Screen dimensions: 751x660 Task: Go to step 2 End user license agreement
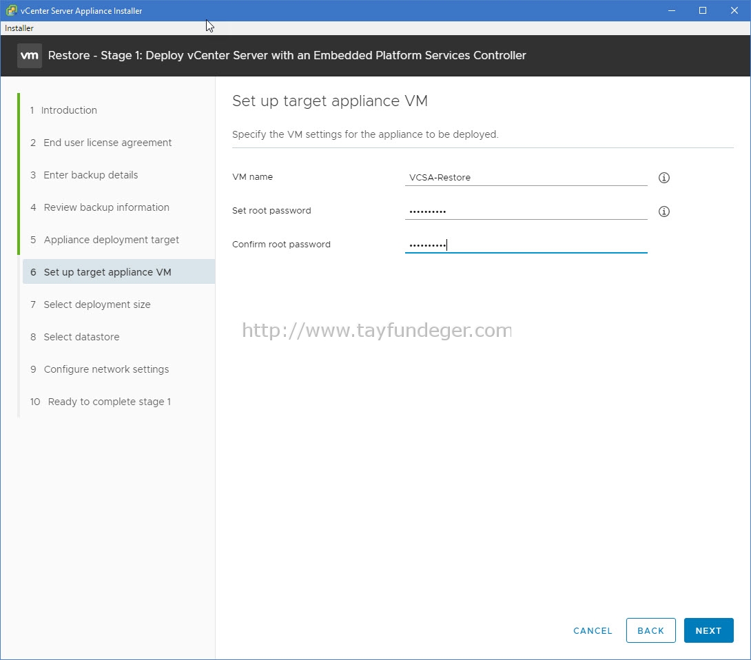click(101, 143)
